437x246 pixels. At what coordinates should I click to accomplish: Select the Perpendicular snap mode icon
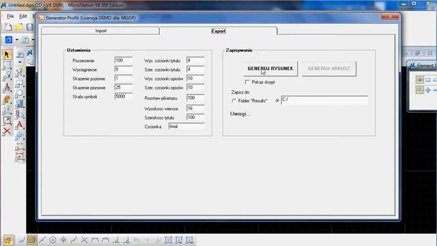coord(116,240)
